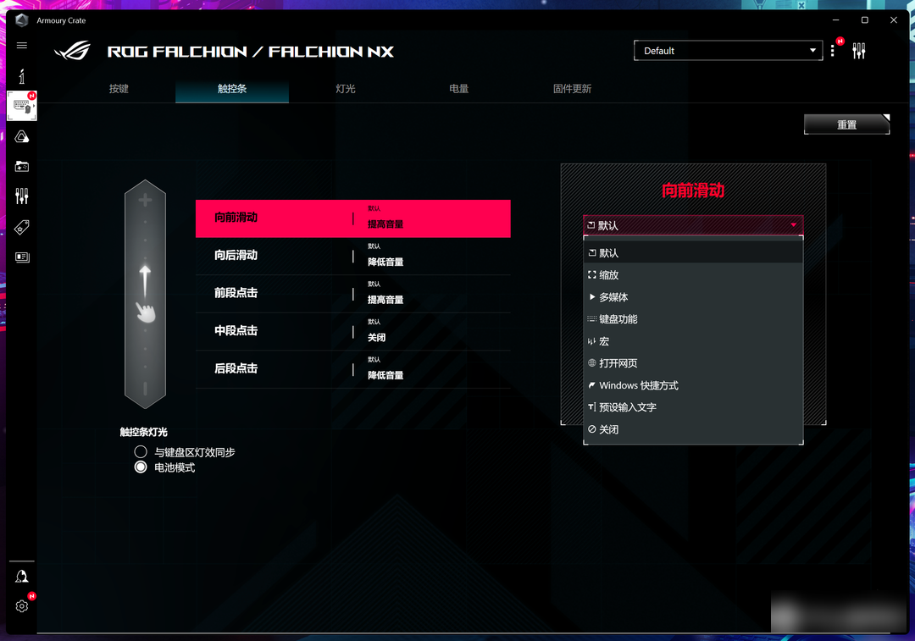Click the touch bar plus marker
Viewport: 915px width, 641px height.
(146, 200)
